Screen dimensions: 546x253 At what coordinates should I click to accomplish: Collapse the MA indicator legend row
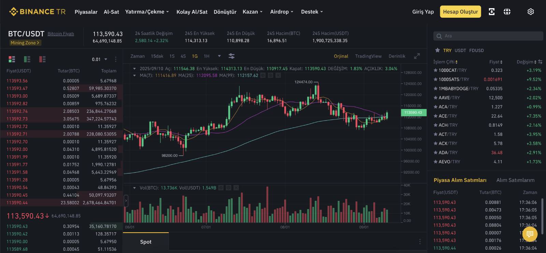coord(135,76)
